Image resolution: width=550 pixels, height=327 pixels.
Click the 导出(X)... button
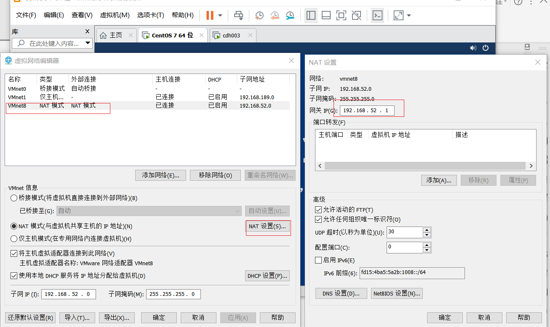[x=117, y=318]
